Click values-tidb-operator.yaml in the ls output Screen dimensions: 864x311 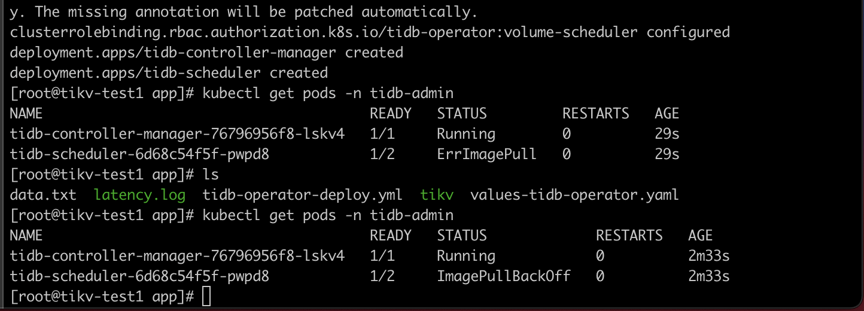pos(574,194)
